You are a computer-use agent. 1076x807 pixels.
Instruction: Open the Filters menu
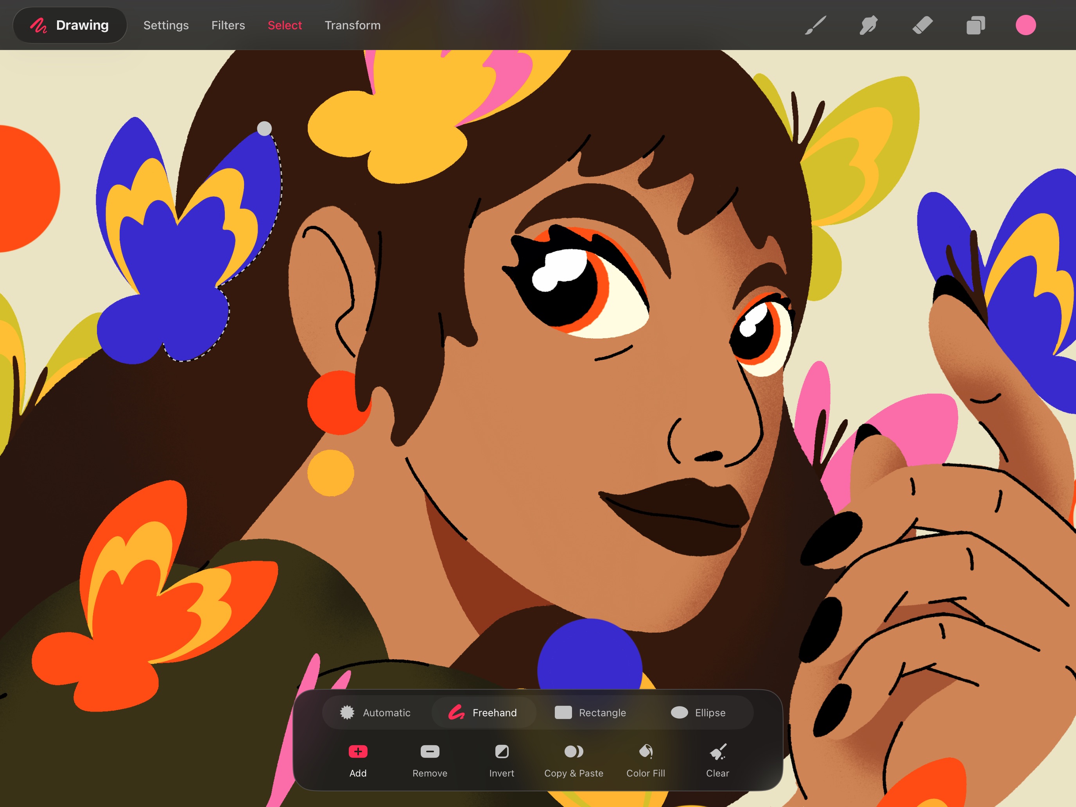pyautogui.click(x=228, y=25)
